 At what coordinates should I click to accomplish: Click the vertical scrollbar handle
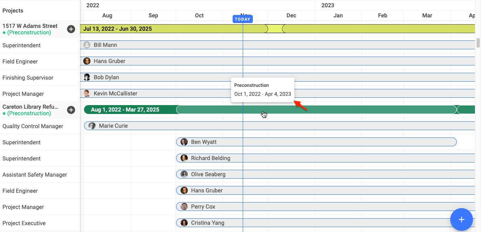tap(478, 43)
